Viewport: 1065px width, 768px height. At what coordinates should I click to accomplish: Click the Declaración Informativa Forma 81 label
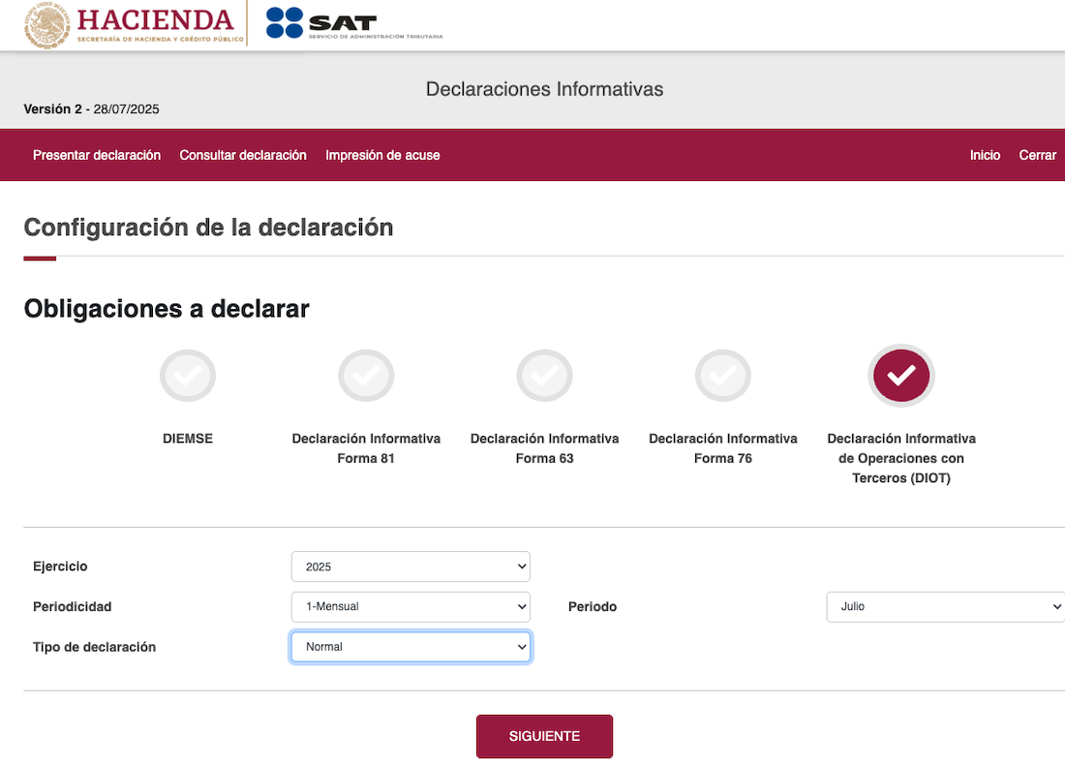[366, 448]
